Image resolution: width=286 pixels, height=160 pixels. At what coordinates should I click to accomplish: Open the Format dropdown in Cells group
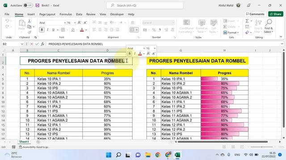231,32
